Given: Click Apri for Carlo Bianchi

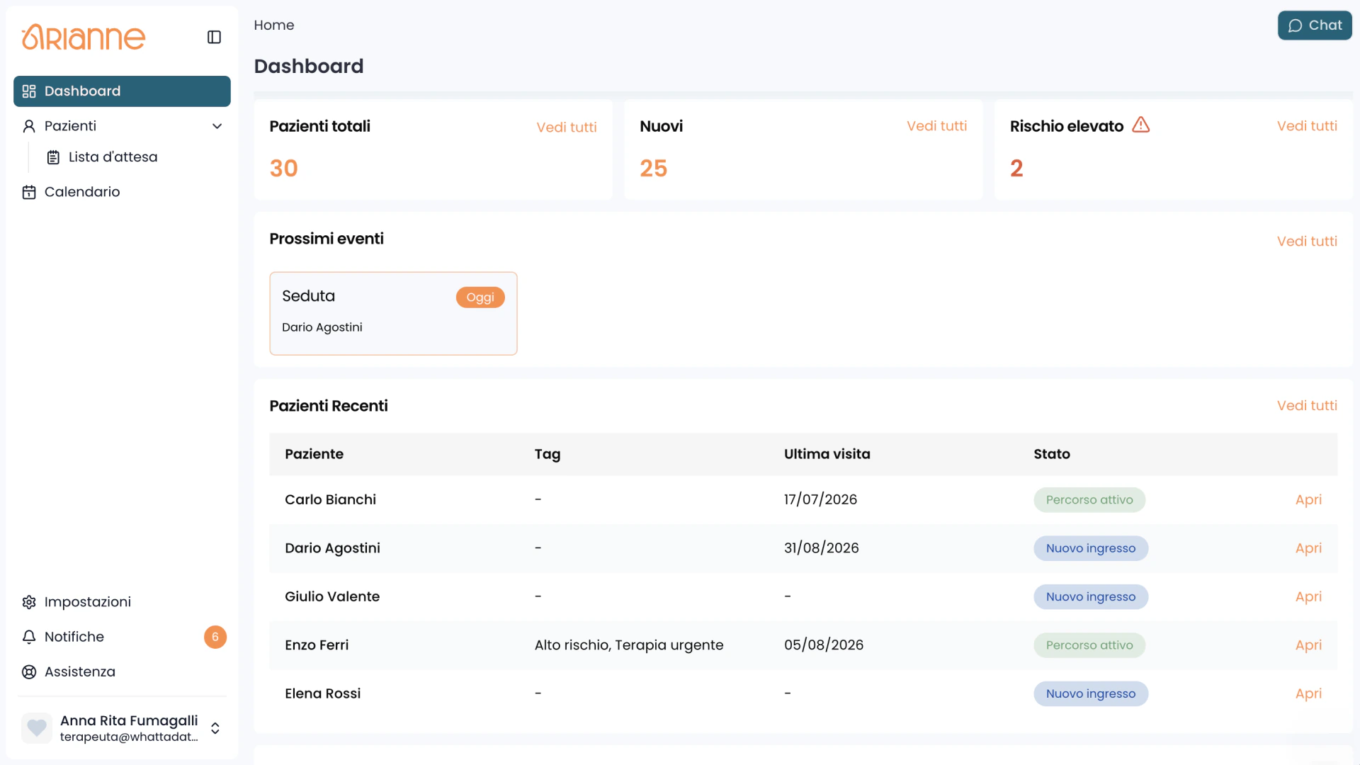Looking at the screenshot, I should point(1308,500).
